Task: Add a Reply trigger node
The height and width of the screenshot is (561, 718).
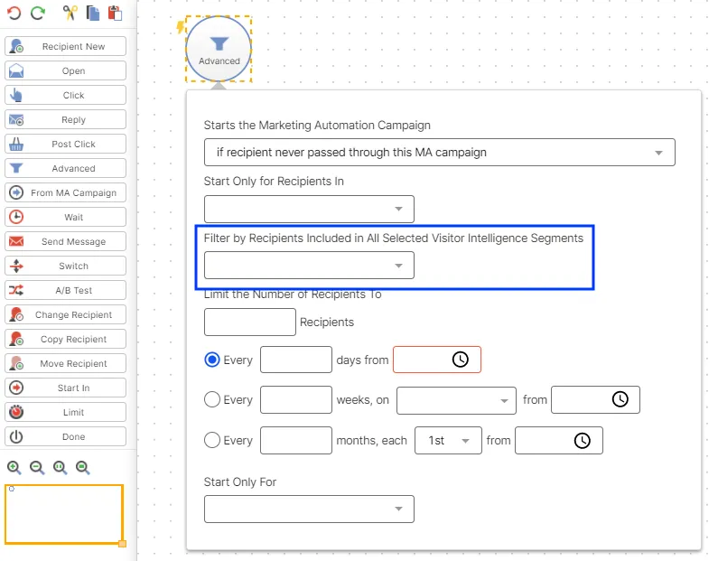Action: (66, 119)
